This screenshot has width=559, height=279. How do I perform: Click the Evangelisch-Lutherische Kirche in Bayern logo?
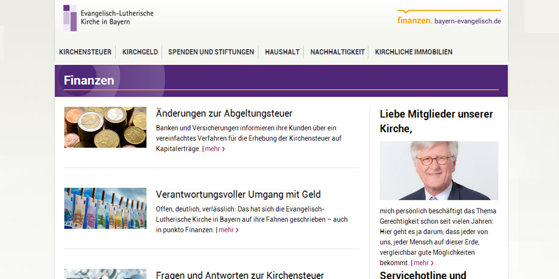coord(108,18)
